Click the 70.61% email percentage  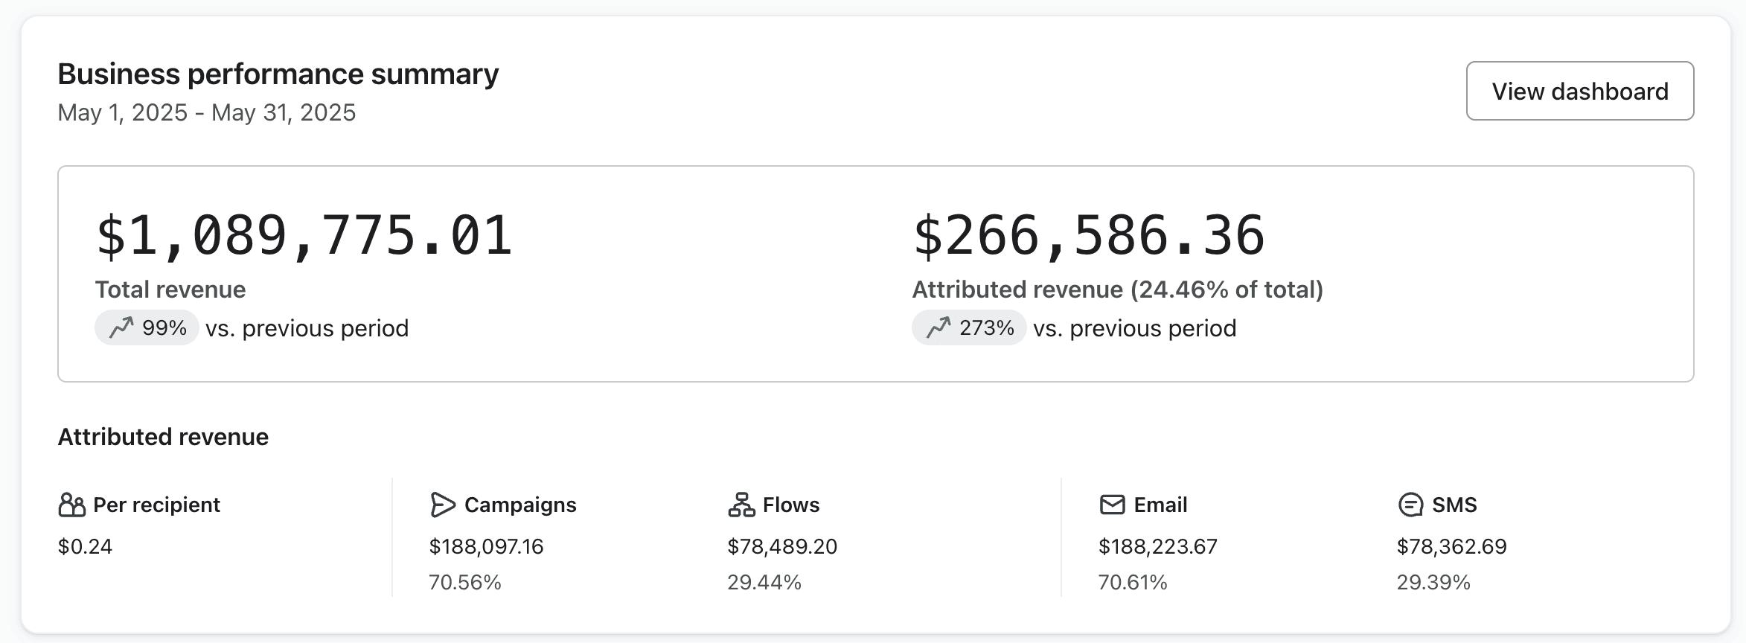pyautogui.click(x=1133, y=582)
